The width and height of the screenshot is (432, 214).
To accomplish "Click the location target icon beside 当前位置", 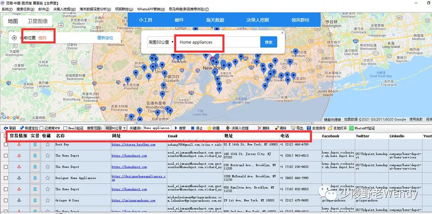I will pyautogui.click(x=15, y=38).
